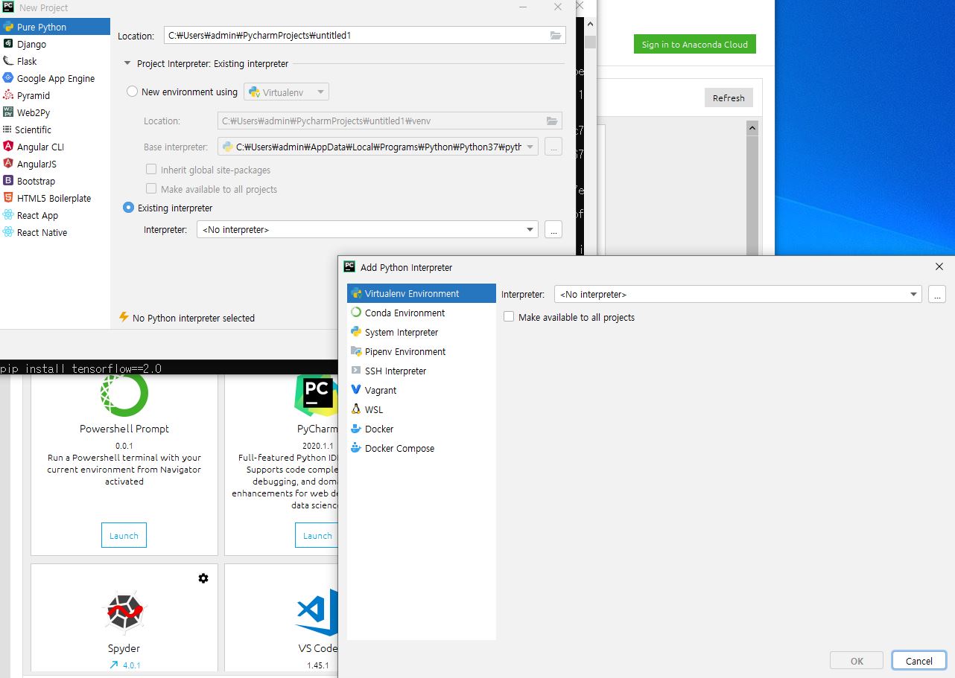Check Inherit global site-packages
Viewport: 955px width, 678px height.
point(151,170)
